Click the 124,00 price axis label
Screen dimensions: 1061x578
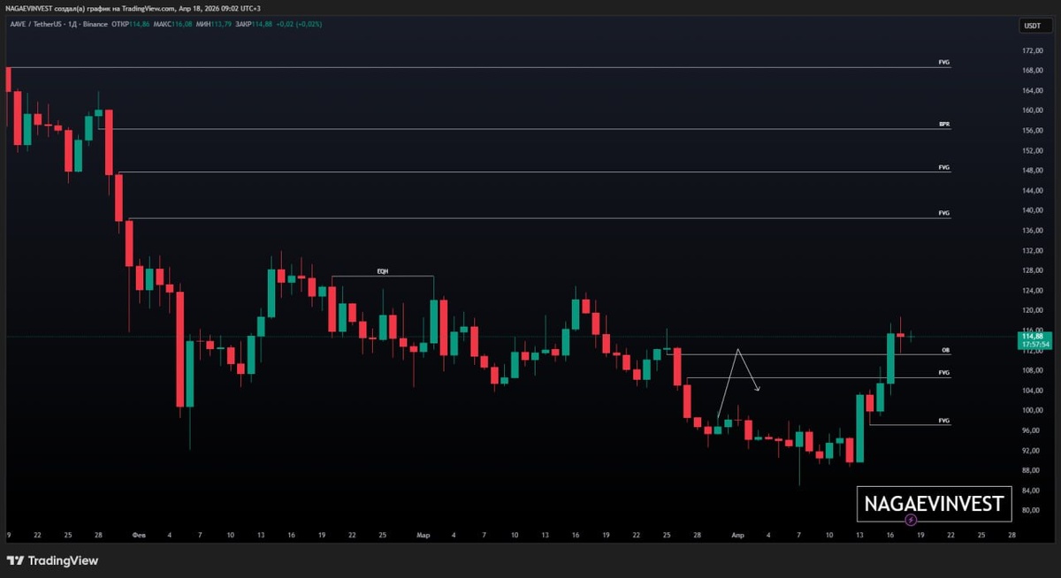(1032, 290)
